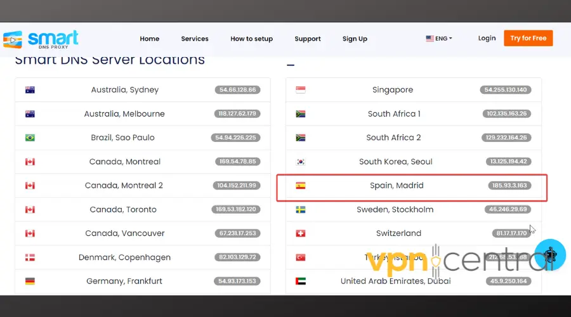The width and height of the screenshot is (571, 317).
Task: Expand the ENG language dropdown
Action: pos(439,38)
